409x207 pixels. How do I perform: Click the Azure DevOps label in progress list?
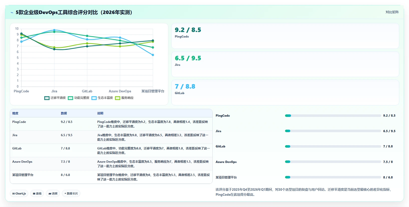(226, 162)
